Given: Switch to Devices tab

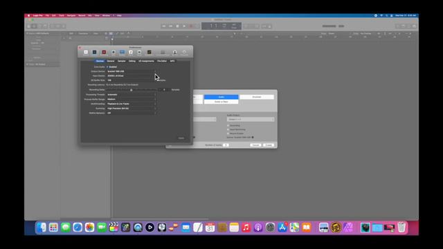Looking at the screenshot, I should tap(100, 61).
